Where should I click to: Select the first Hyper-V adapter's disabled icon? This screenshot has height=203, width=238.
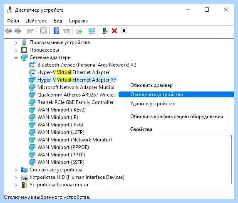point(32,72)
